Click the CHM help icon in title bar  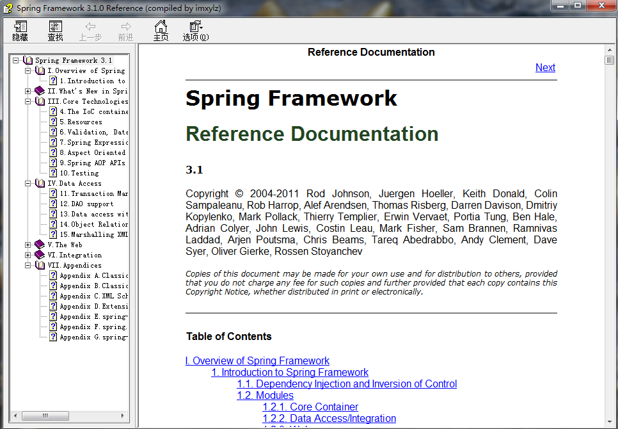8,8
